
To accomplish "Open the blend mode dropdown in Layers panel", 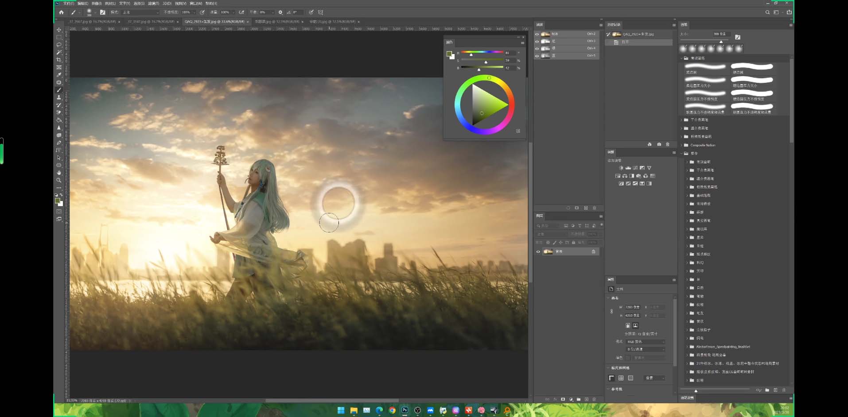I will 551,234.
